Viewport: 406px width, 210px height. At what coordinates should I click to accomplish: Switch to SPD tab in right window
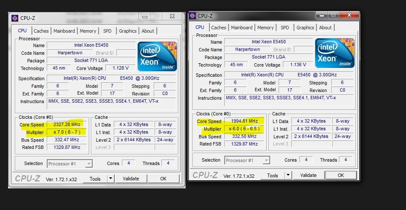coord(285,28)
